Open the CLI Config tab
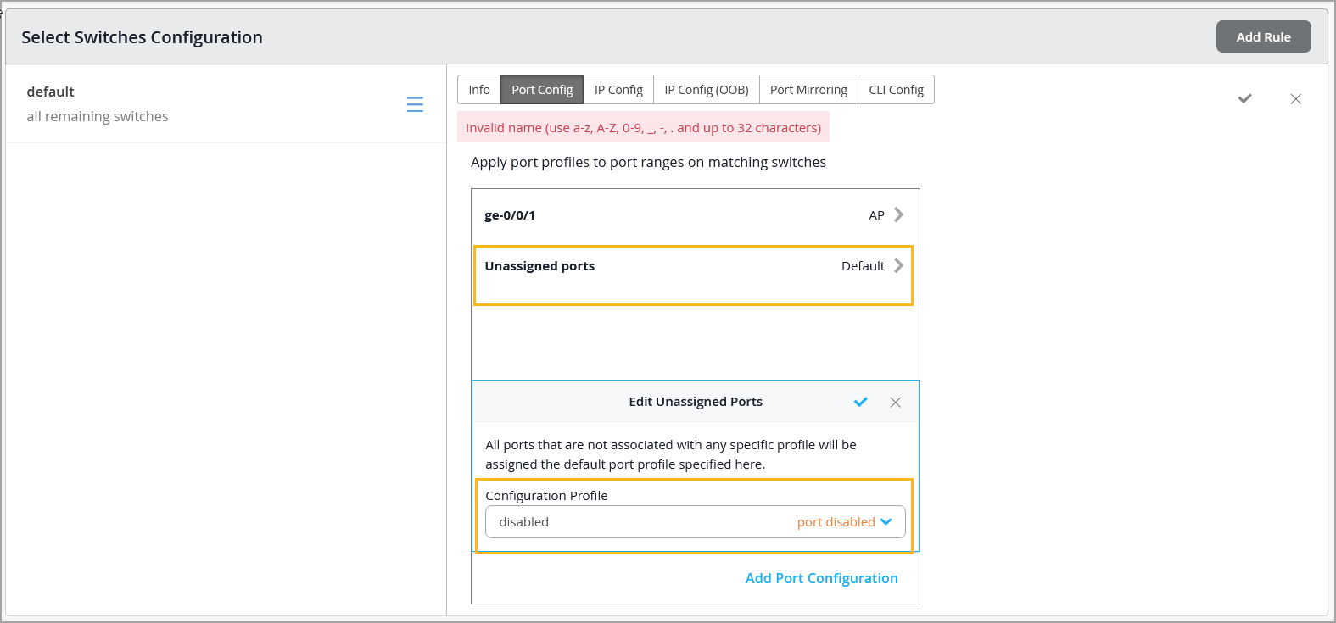This screenshot has height=623, width=1336. click(896, 90)
